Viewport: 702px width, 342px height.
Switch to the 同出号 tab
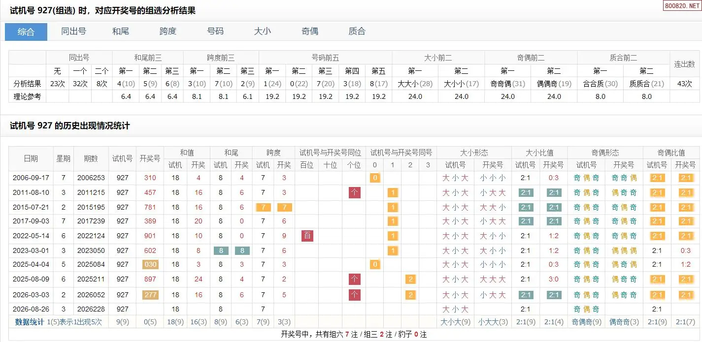click(73, 31)
